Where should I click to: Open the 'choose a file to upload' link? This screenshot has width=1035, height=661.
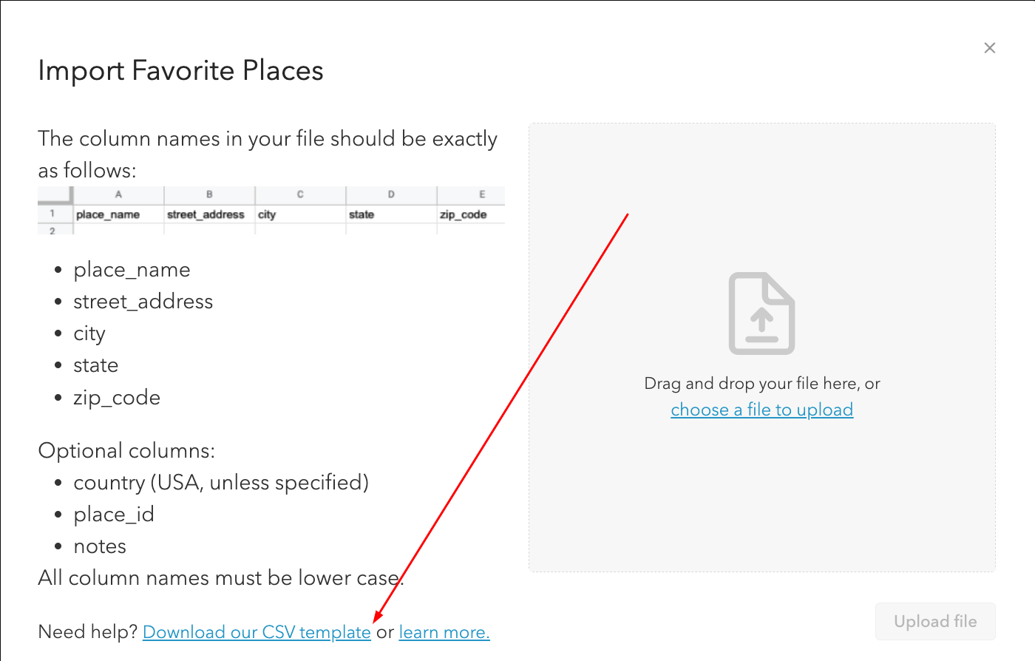761,410
